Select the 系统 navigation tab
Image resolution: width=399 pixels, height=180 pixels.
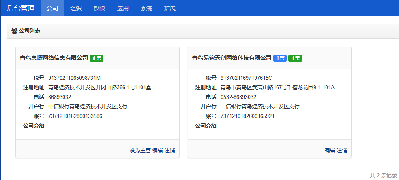click(146, 8)
